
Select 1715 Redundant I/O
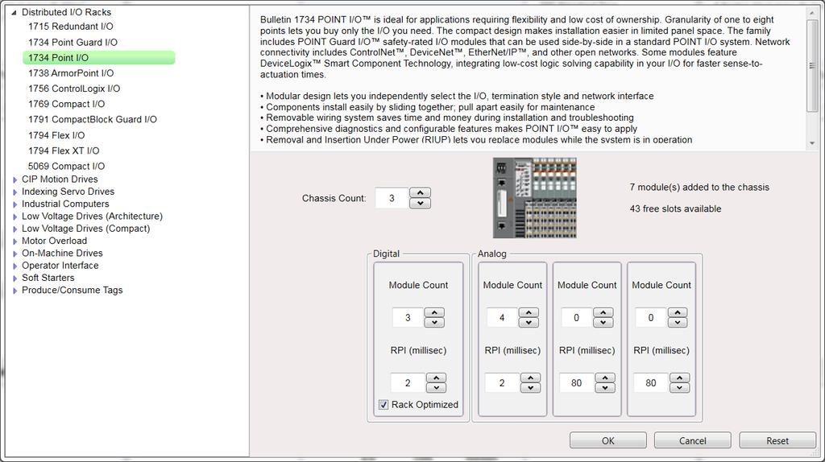pos(71,27)
